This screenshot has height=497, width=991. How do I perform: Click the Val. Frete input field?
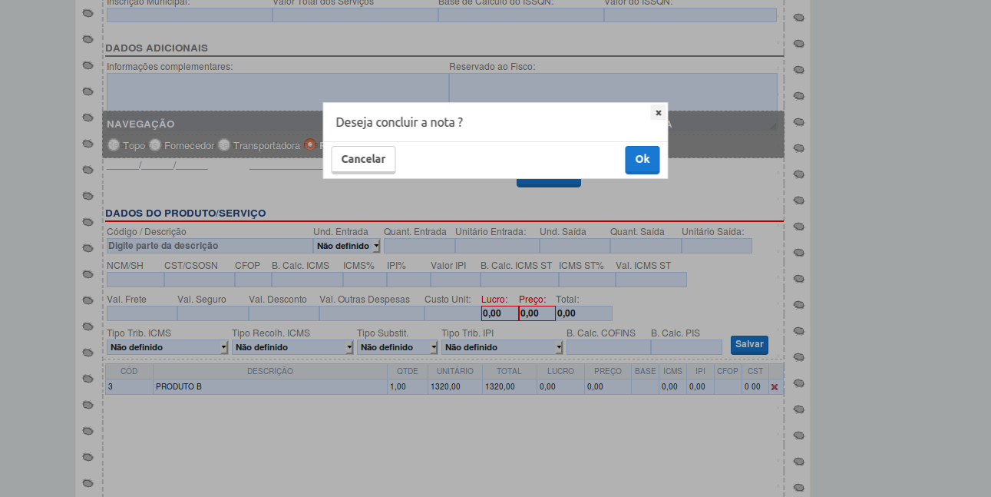[x=140, y=313]
